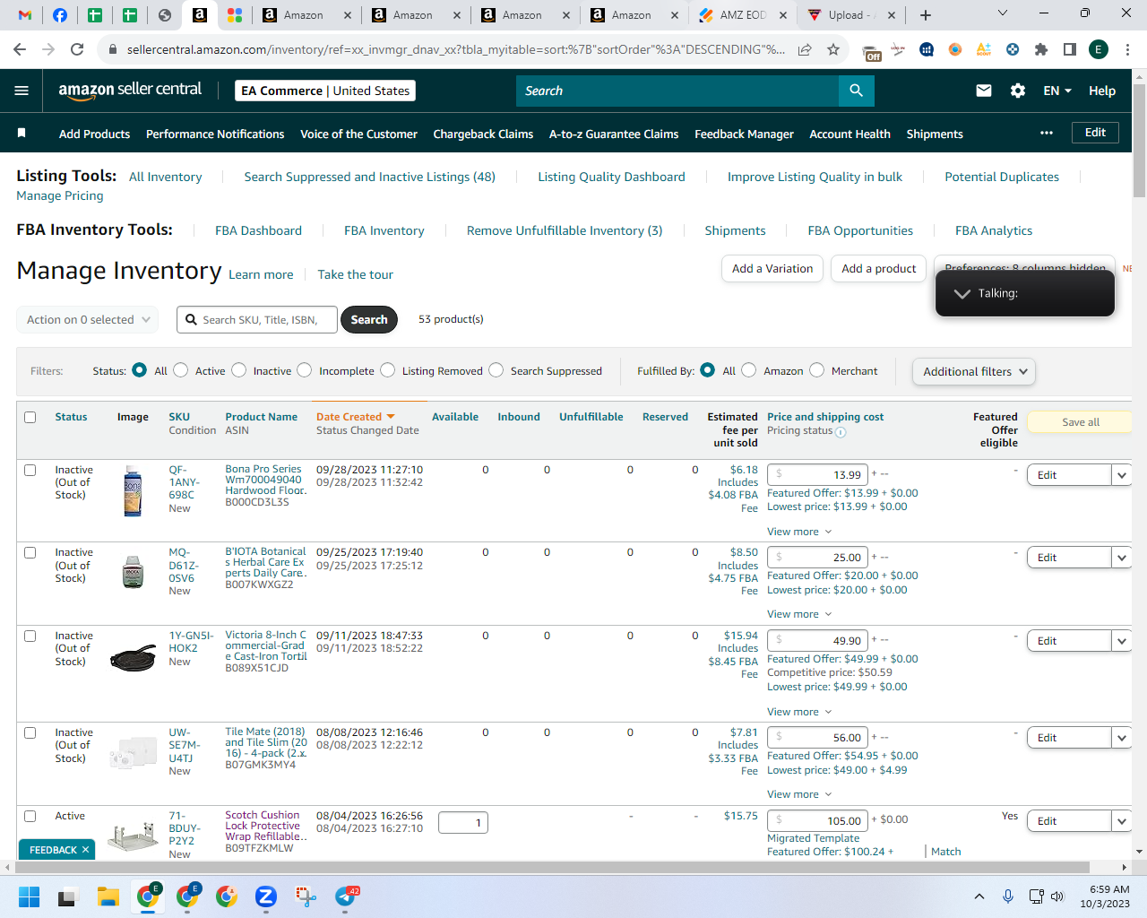Click the Search button beside SKU field
This screenshot has height=918, width=1147.
point(369,320)
